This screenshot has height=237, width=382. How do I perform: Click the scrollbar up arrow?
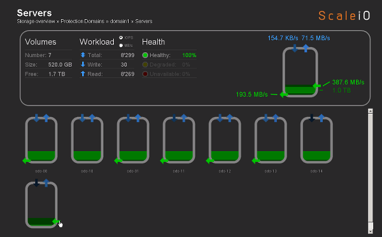pyautogui.click(x=371, y=111)
